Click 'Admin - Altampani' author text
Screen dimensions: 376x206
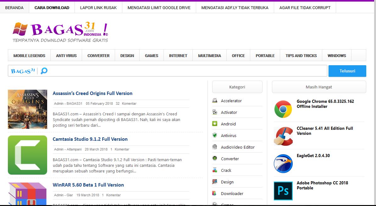point(68,149)
